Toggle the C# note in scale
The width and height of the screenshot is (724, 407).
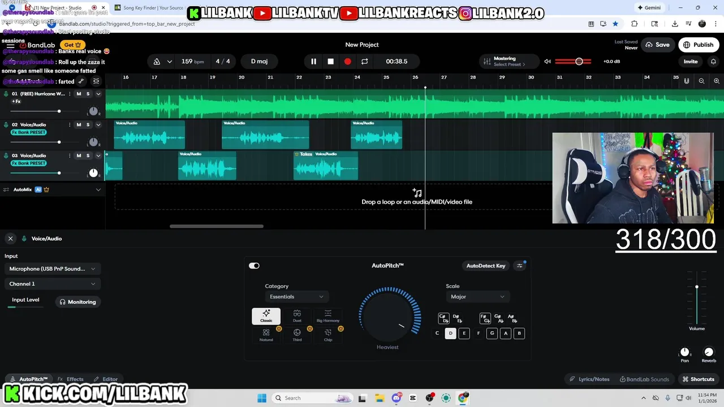443,318
